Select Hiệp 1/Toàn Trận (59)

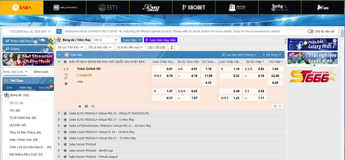(x=23, y=140)
